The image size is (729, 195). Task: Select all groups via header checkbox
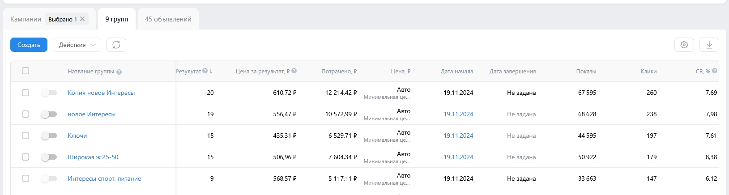(x=26, y=71)
